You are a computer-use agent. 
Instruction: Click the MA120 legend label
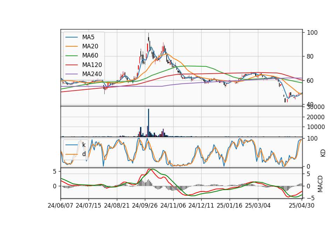pos(92,65)
